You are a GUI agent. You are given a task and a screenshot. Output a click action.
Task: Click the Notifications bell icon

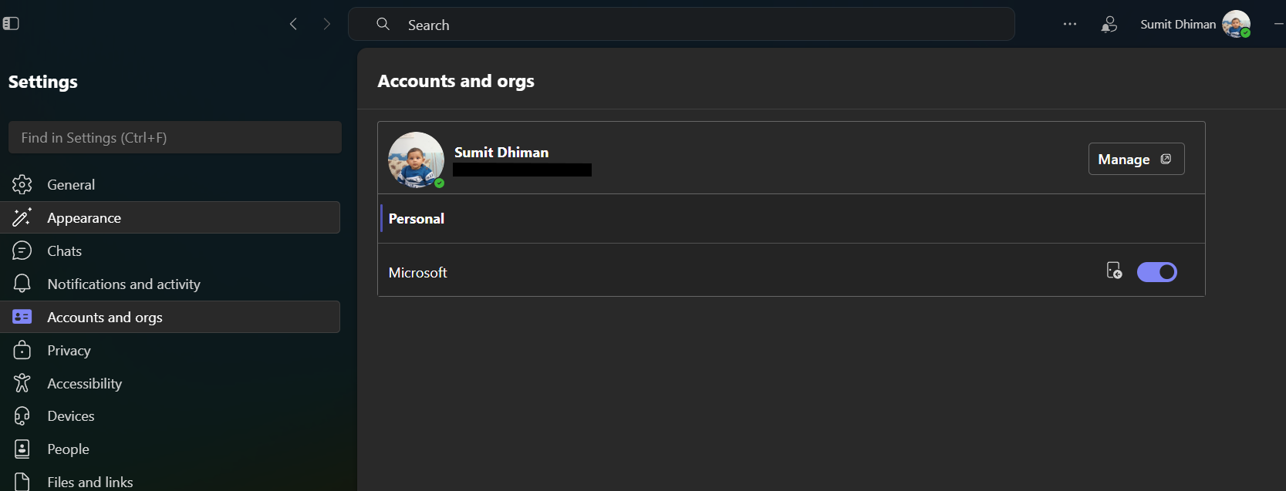tap(22, 284)
